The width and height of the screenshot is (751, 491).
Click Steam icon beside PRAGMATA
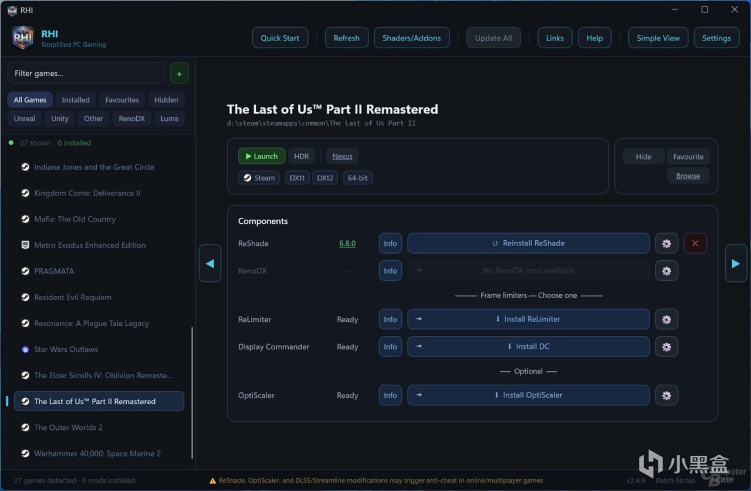(x=25, y=271)
